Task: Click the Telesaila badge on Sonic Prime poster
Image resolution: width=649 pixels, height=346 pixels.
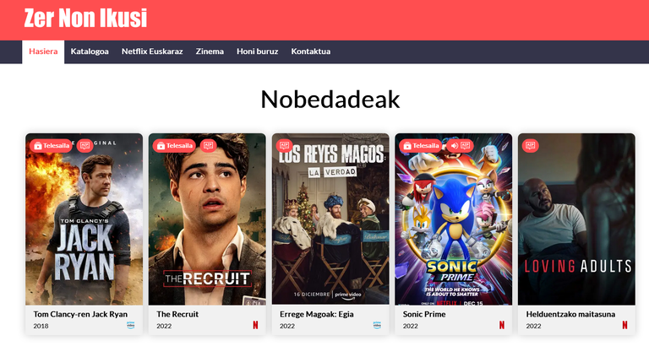Action: click(420, 145)
